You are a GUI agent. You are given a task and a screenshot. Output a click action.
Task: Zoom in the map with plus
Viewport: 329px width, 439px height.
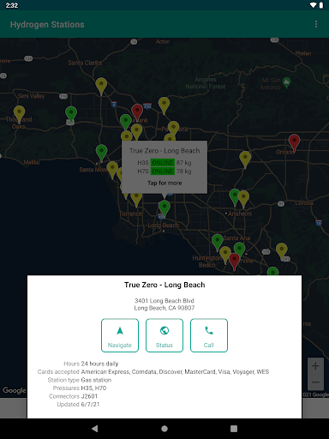click(315, 366)
